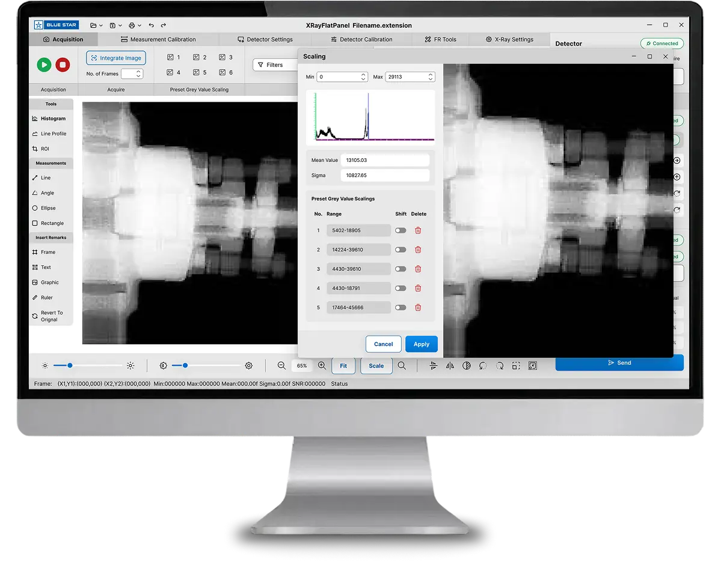Click the zoom out magnifier icon
718x565 pixels.
tap(281, 365)
